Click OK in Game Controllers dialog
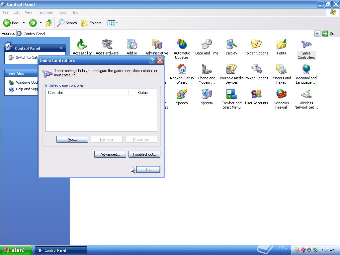Image resolution: width=340 pixels, height=255 pixels. (148, 170)
